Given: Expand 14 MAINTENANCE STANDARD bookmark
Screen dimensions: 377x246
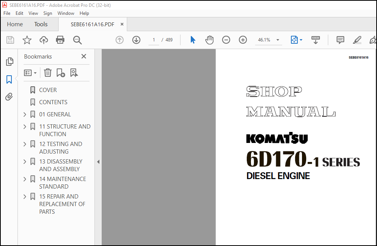Looking at the screenshot, I should 25,179.
